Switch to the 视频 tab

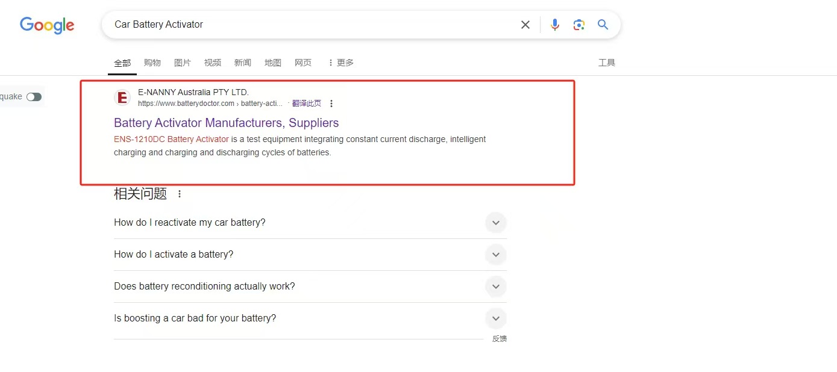click(213, 63)
